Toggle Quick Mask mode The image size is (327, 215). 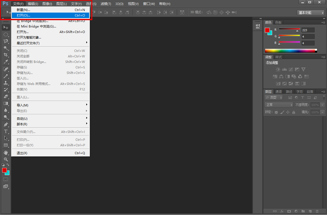(x=6, y=179)
